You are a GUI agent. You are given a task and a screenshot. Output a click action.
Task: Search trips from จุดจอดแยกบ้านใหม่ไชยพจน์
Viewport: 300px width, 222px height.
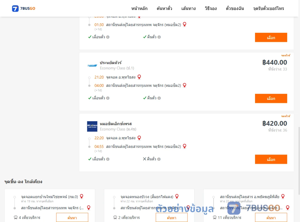(72, 218)
